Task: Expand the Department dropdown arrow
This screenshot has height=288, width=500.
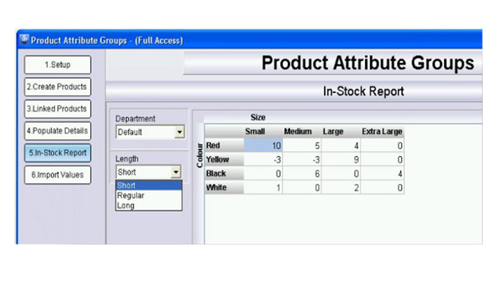Action: (179, 132)
